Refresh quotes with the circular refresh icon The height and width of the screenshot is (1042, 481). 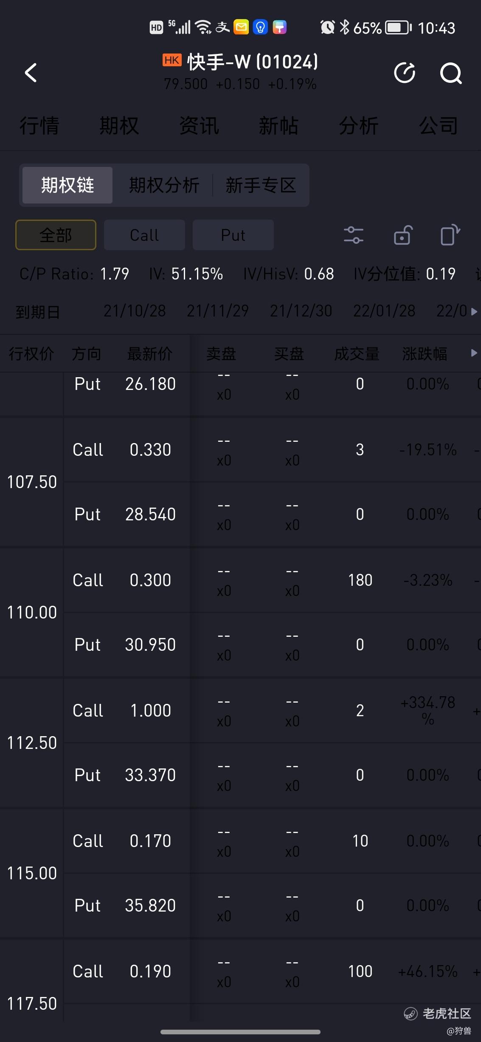pyautogui.click(x=405, y=73)
